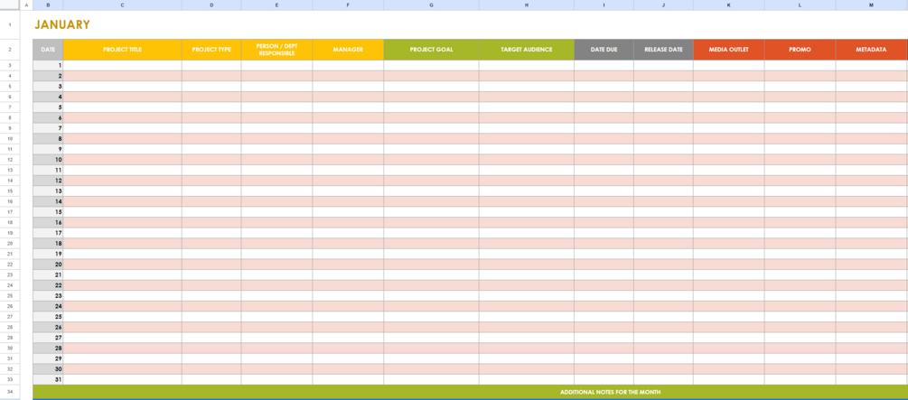Select column header J

coord(664,5)
